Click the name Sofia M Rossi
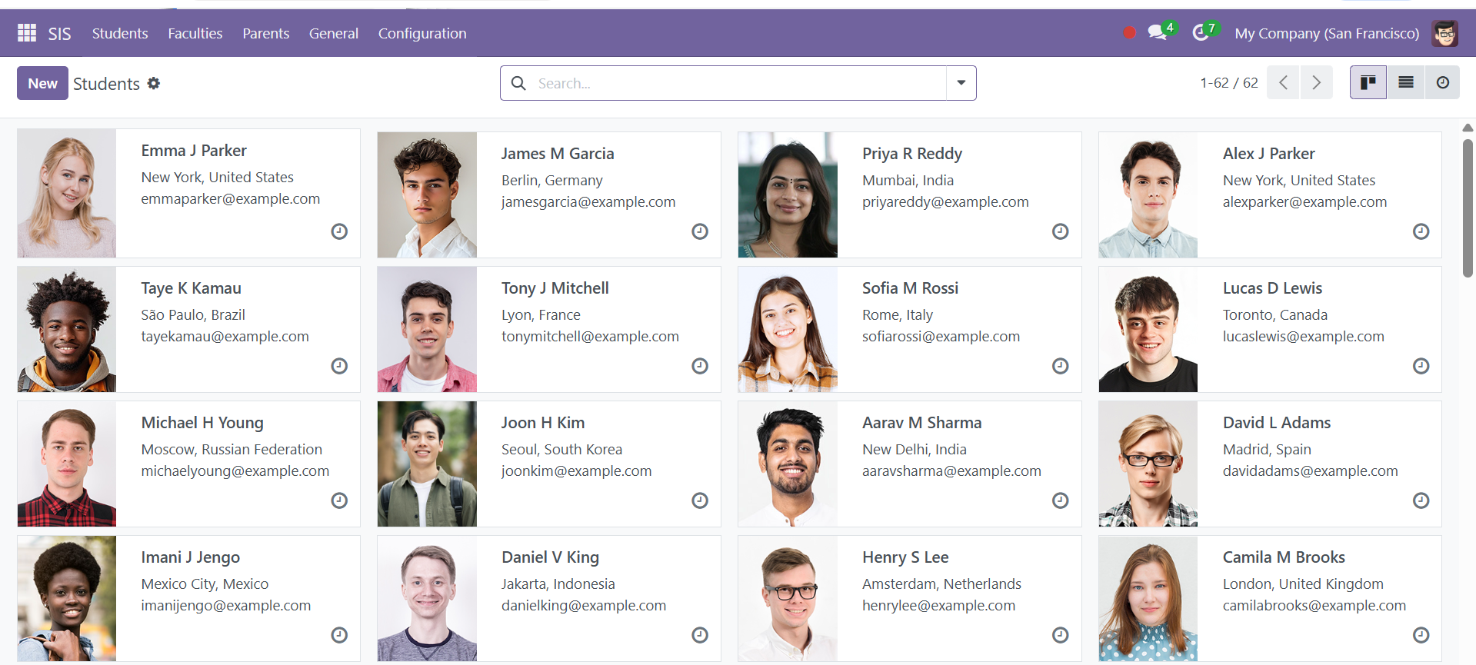Screen dimensions: 1476x665 tap(910, 288)
